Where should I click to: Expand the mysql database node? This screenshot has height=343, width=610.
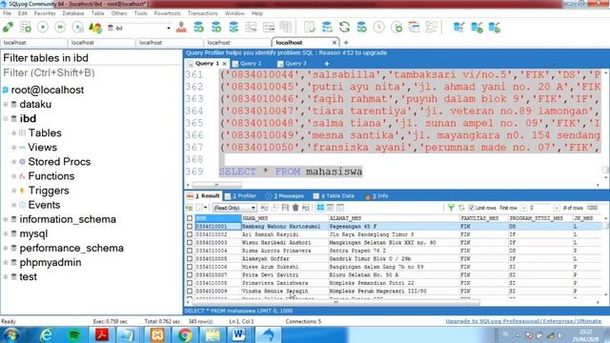[6, 233]
